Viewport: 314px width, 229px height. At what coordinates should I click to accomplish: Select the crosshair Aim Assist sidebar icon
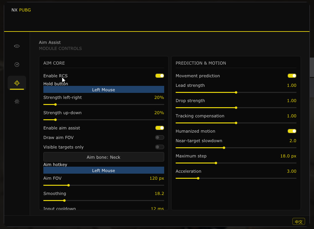pyautogui.click(x=17, y=83)
